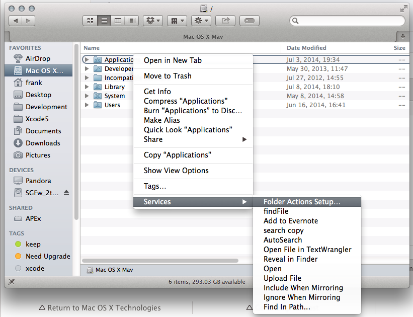This screenshot has width=413, height=317.
Task: Choose the findFile service
Action: (x=307, y=211)
